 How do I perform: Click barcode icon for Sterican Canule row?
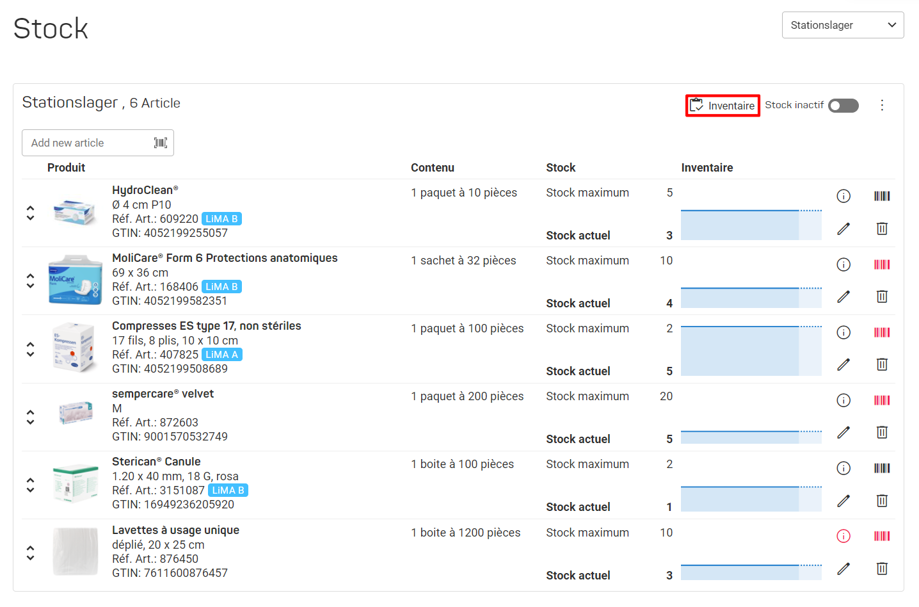coord(882,468)
